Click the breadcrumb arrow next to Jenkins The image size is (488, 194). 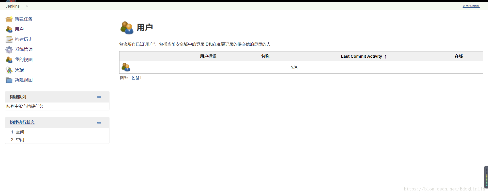(x=27, y=6)
